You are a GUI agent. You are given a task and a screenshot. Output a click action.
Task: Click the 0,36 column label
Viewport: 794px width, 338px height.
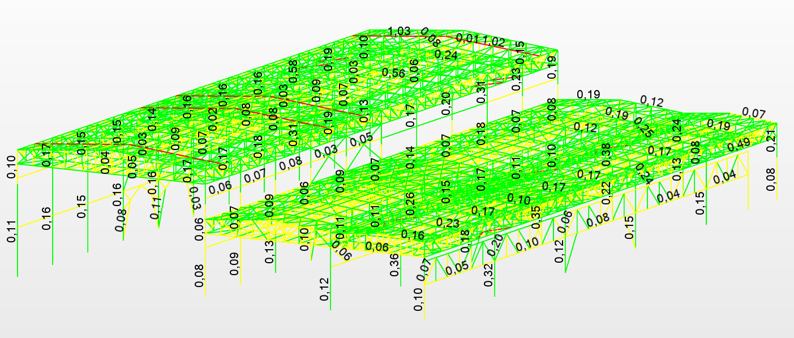coord(395,265)
